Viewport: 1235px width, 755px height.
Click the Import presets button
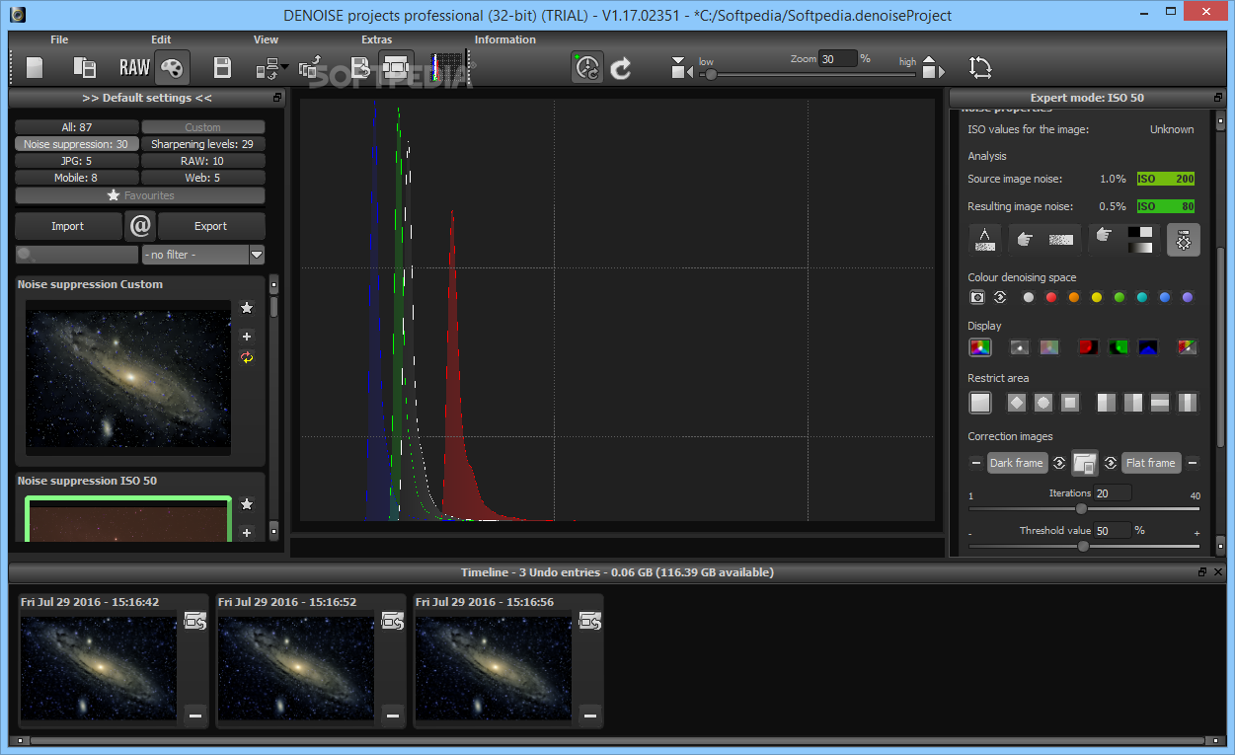pos(68,226)
